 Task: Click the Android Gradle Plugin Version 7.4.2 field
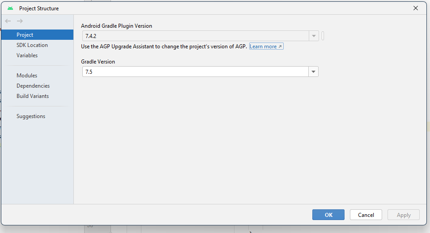(195, 36)
